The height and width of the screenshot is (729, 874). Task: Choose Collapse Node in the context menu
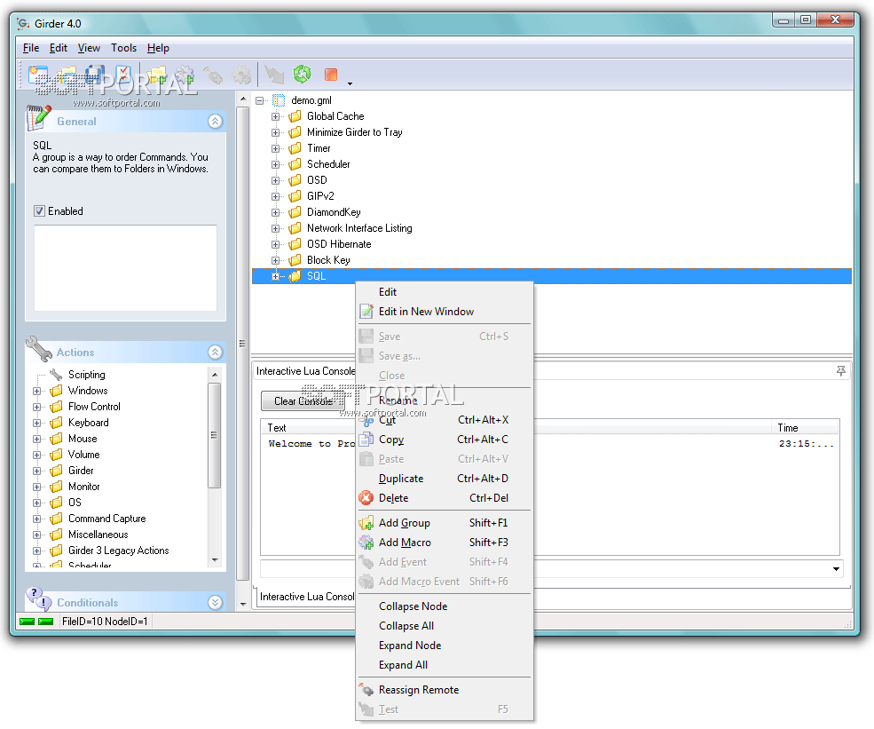pos(444,606)
